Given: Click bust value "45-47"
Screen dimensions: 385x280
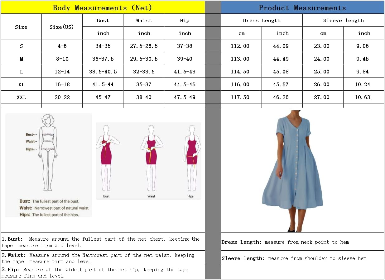Looking at the screenshot, I should pos(103,97).
